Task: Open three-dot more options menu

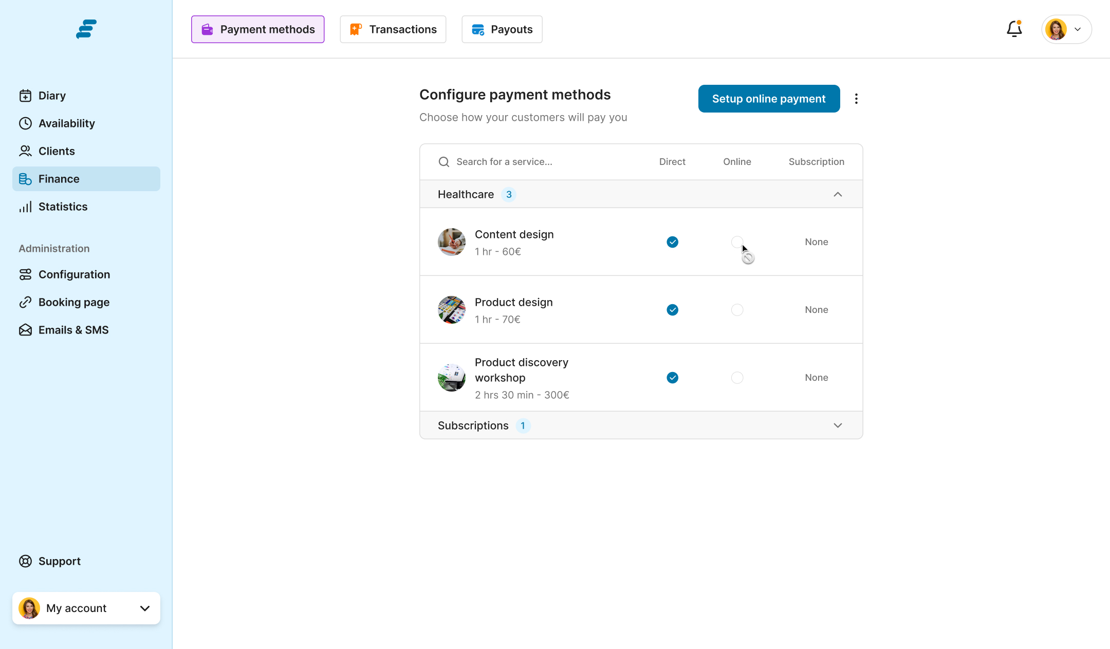Action: [x=856, y=99]
